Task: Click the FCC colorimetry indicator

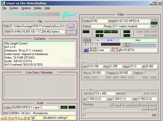Action: click(147, 32)
